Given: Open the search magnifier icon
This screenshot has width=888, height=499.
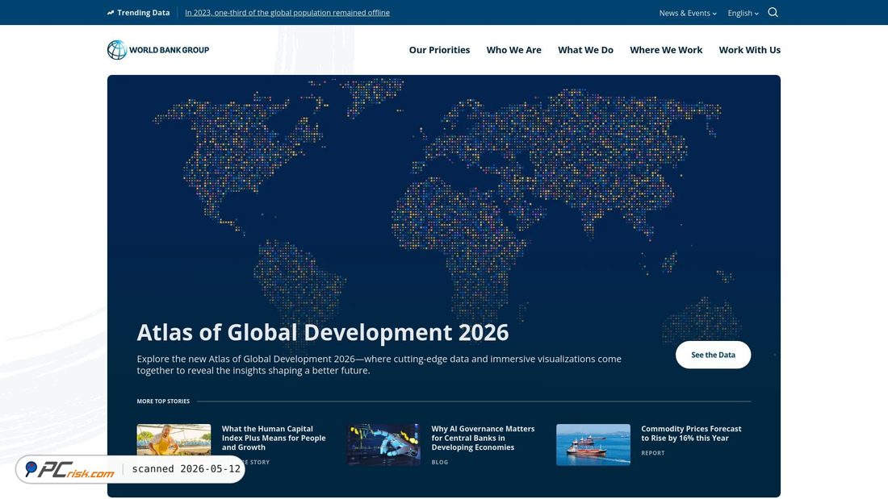Looking at the screenshot, I should 773,12.
